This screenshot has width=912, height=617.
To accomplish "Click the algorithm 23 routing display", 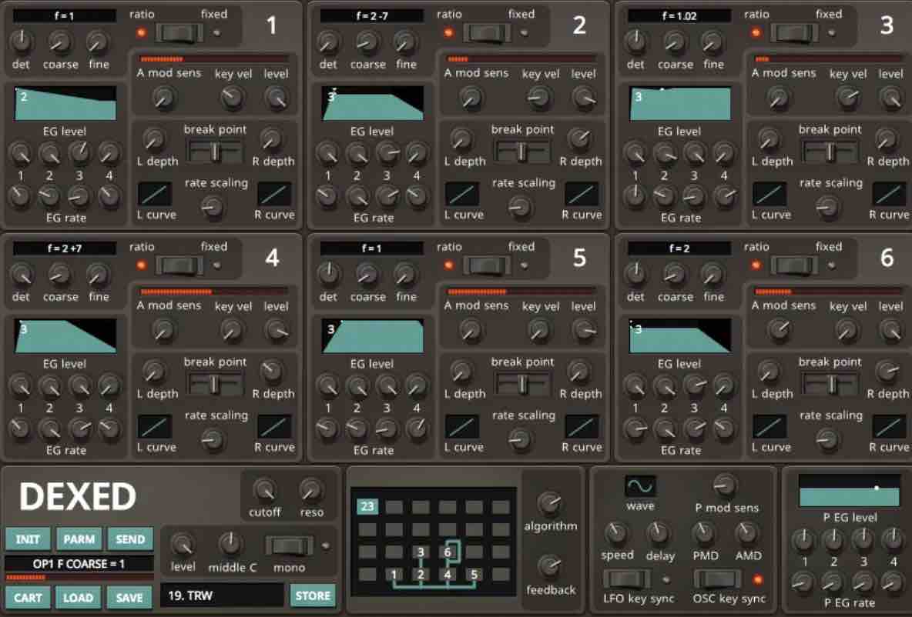I will click(434, 542).
